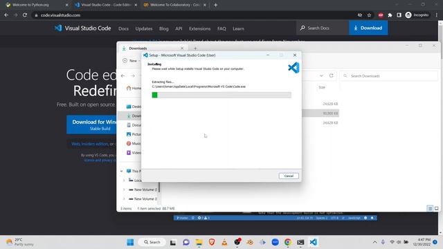Open VLC media player from the taskbar
This screenshot has width=443, height=249.
tap(224, 242)
